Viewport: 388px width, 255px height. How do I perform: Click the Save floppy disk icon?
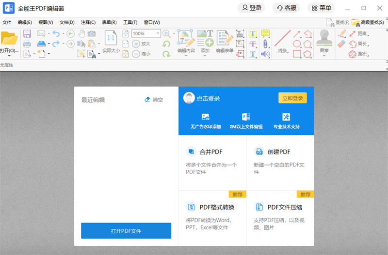coord(27,33)
